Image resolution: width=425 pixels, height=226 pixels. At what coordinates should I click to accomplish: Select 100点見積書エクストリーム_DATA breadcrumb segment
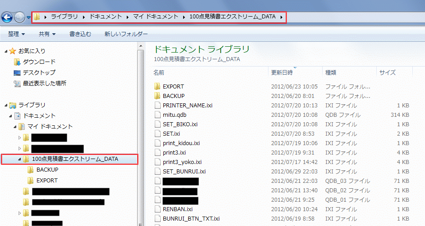(232, 17)
